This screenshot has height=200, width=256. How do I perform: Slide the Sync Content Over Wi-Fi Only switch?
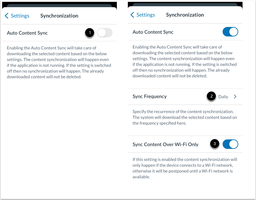[x=230, y=144]
